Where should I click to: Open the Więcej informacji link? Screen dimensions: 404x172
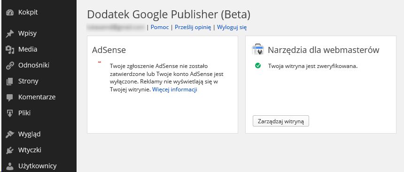click(175, 90)
